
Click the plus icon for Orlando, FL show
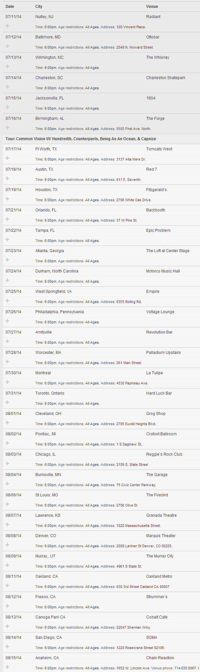8,220
